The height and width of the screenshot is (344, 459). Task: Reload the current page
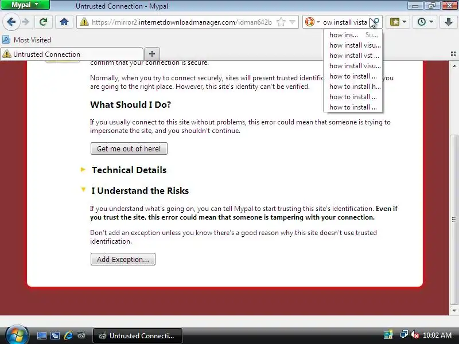pyautogui.click(x=44, y=22)
